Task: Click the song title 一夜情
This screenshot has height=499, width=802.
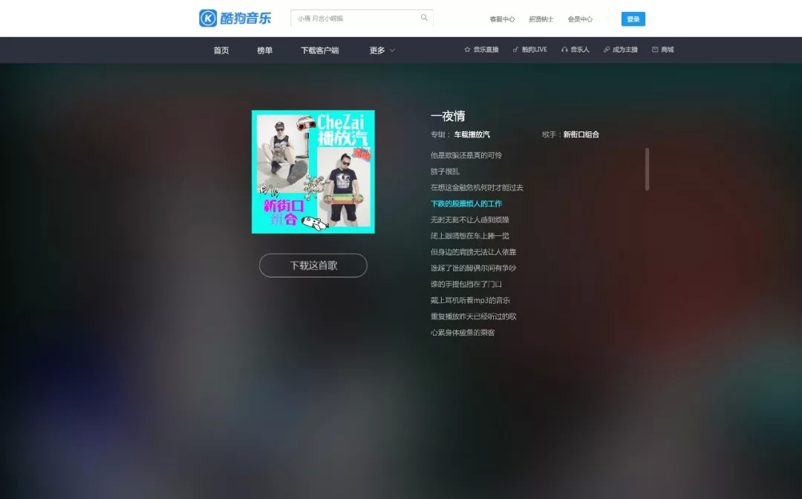Action: click(x=448, y=116)
